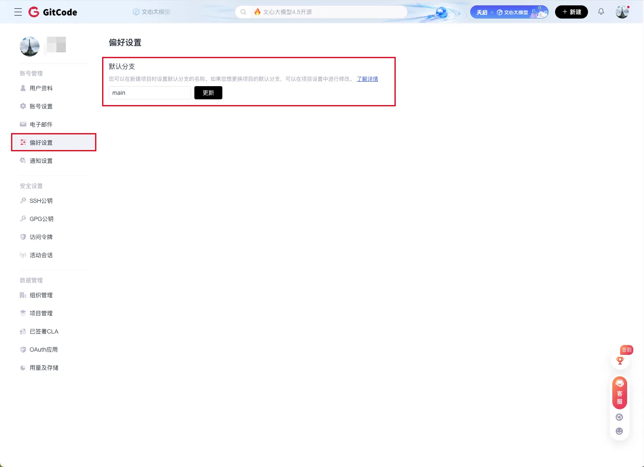Image resolution: width=644 pixels, height=467 pixels.
Task: Click the 签到 trophy check-in icon
Action: pyautogui.click(x=620, y=361)
